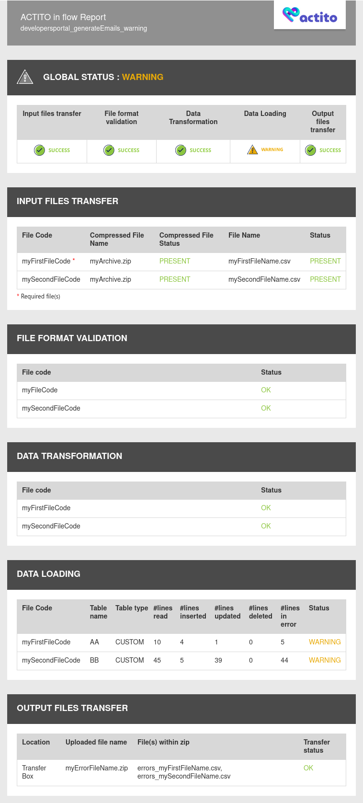Click the File format validation success checkmark
Viewport: 363px width, 803px height.
pyautogui.click(x=109, y=150)
